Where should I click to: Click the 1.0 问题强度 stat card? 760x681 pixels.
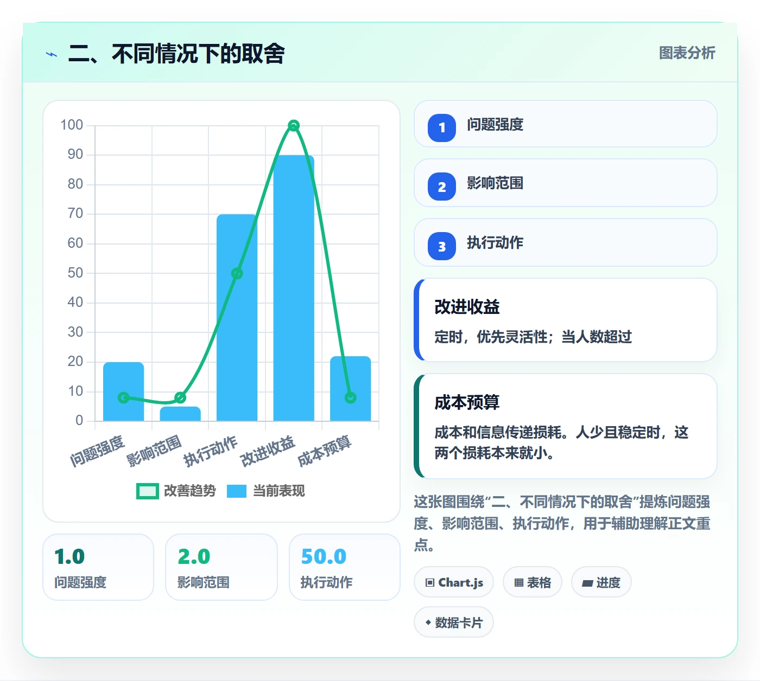coord(98,567)
